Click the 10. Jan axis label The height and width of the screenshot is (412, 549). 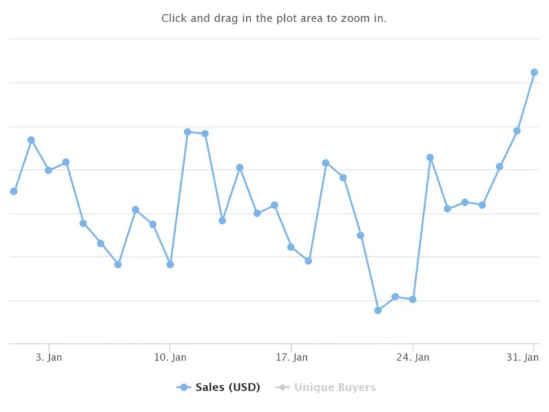(x=170, y=357)
